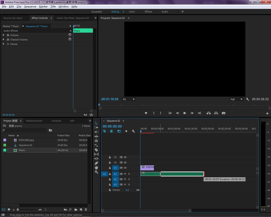Show hidden Source panel tabs overflow

(95, 18)
